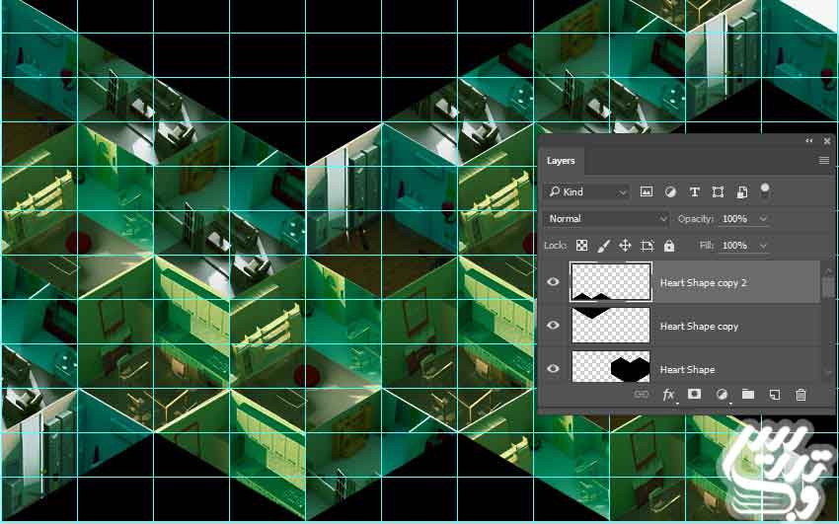Toggle visibility of the Heart Shape layer
839x524 pixels.
click(x=553, y=369)
